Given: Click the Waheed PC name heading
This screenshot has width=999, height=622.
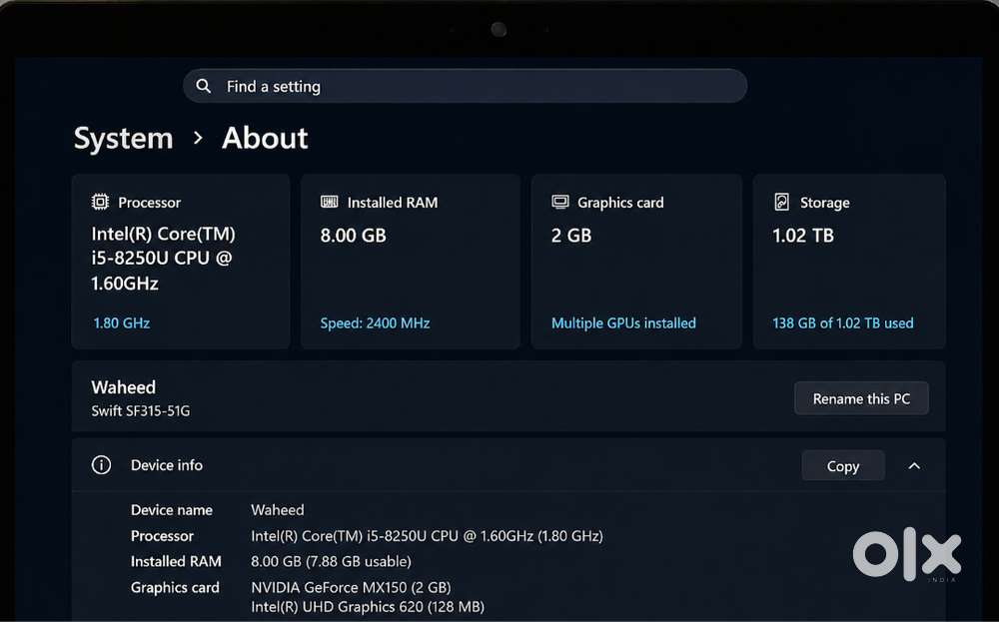Looking at the screenshot, I should (x=124, y=387).
